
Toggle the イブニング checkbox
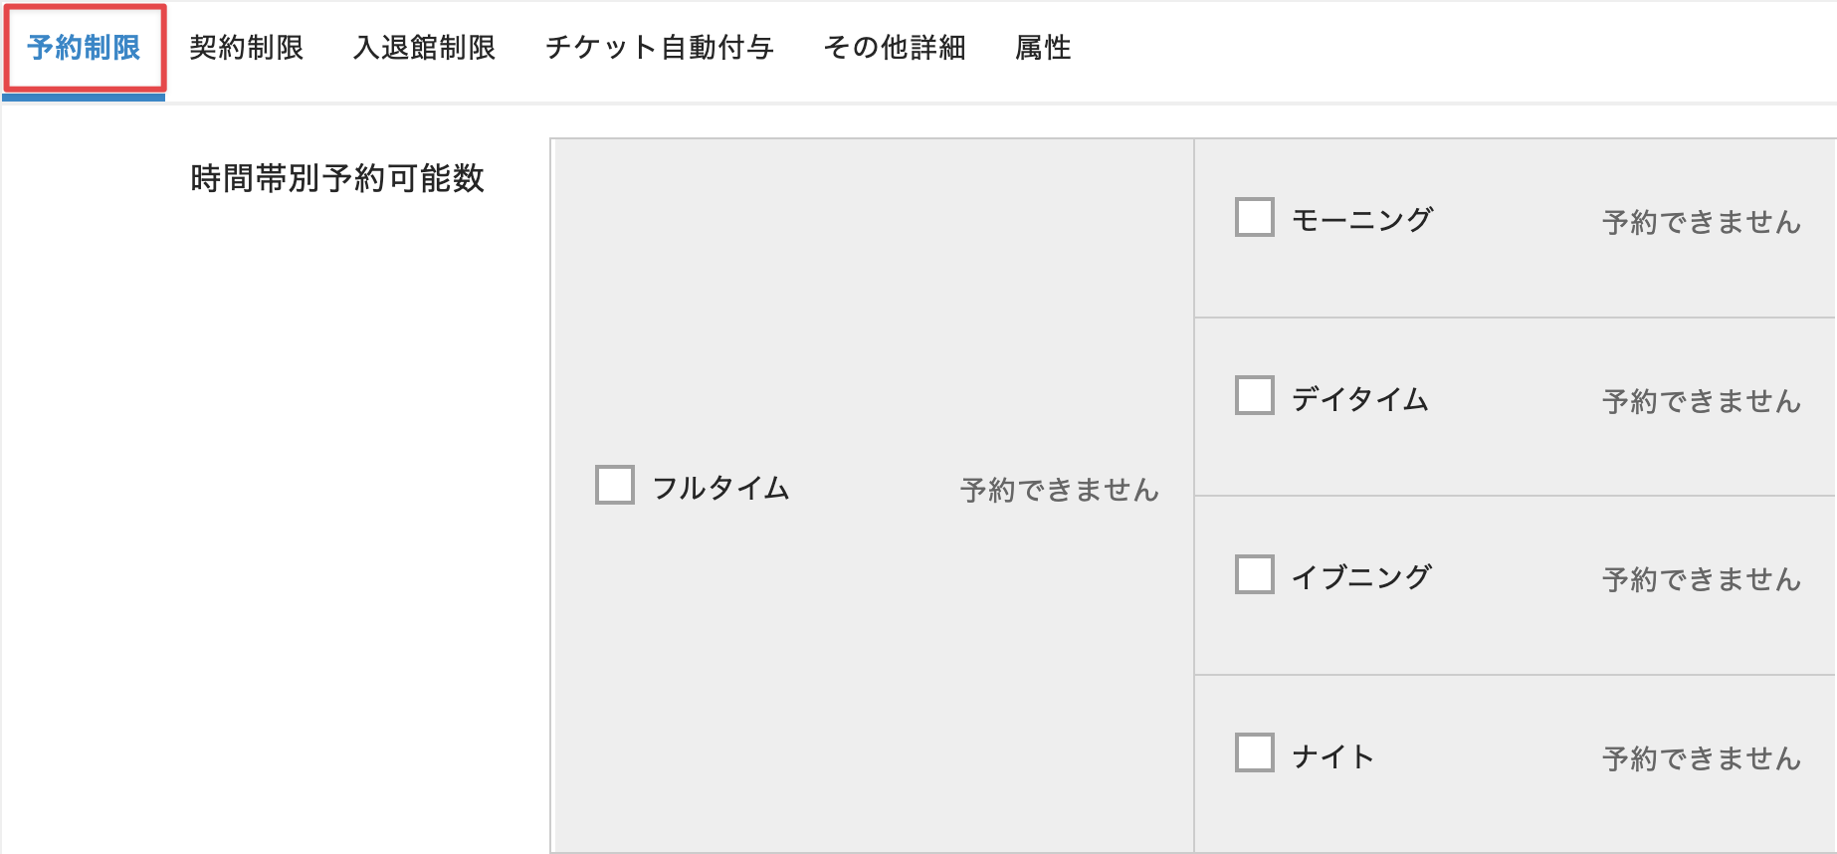(1254, 574)
